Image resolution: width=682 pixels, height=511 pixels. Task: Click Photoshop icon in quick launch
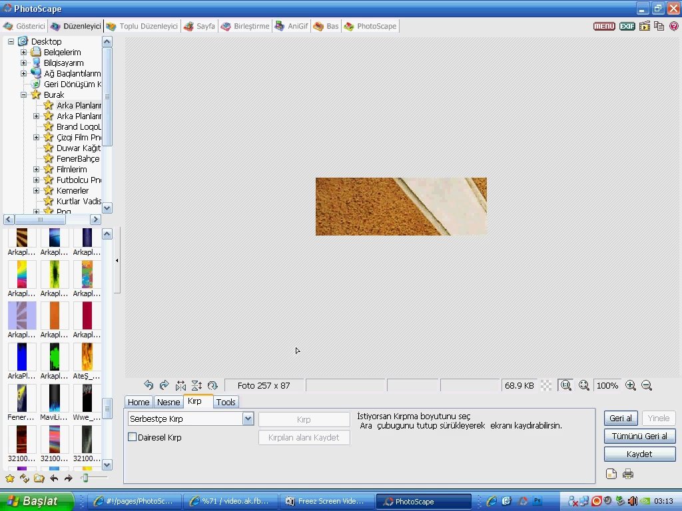click(x=537, y=500)
